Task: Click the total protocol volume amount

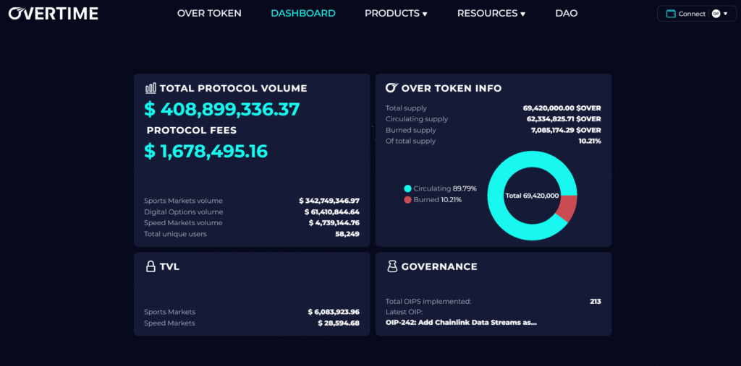Action: (222, 110)
